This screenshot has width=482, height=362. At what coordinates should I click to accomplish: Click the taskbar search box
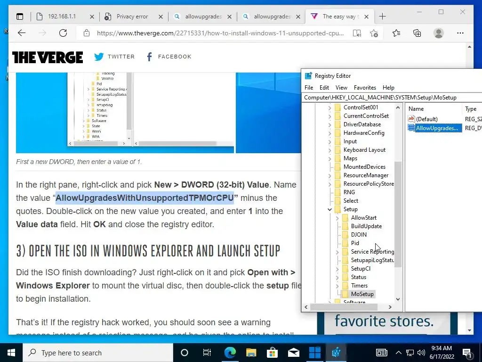click(x=98, y=353)
